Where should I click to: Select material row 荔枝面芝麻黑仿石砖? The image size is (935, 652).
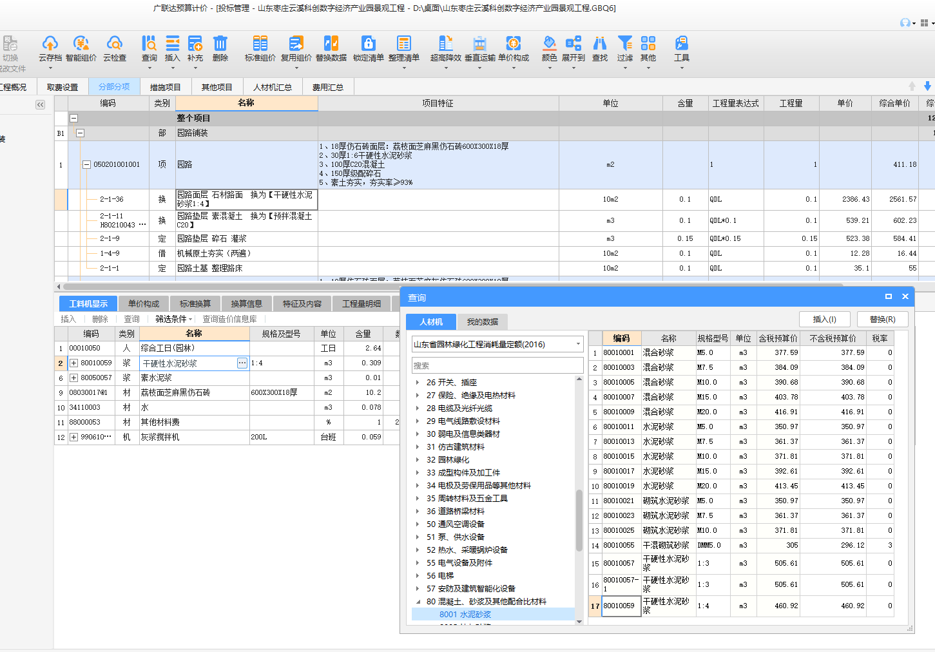[x=227, y=392]
